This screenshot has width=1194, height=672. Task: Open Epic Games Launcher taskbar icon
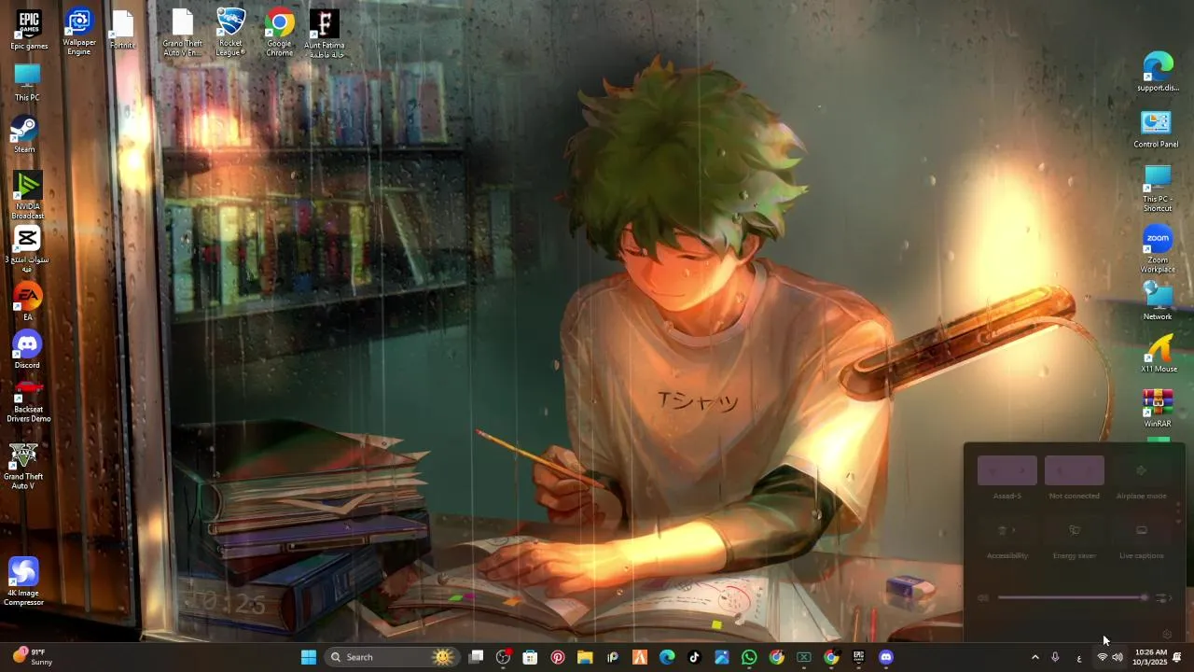tap(858, 657)
